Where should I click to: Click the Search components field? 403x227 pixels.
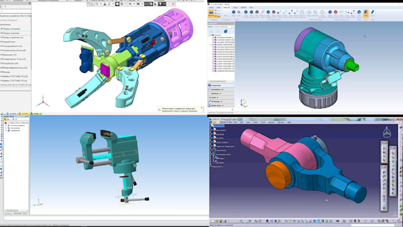pyautogui.click(x=222, y=27)
